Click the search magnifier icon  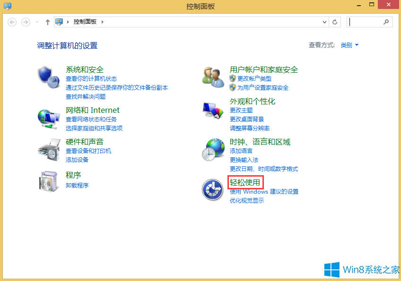[386, 22]
